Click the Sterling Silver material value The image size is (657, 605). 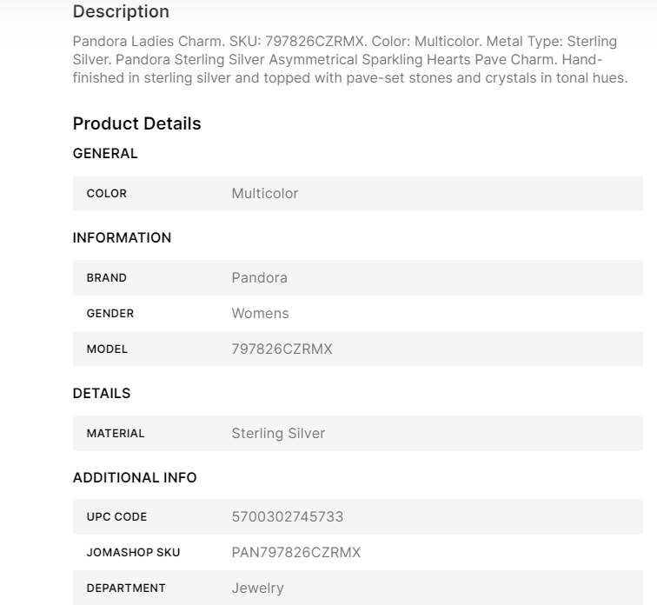click(278, 433)
